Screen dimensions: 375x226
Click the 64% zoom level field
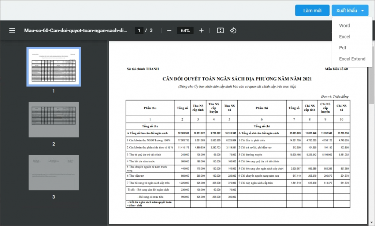point(185,30)
